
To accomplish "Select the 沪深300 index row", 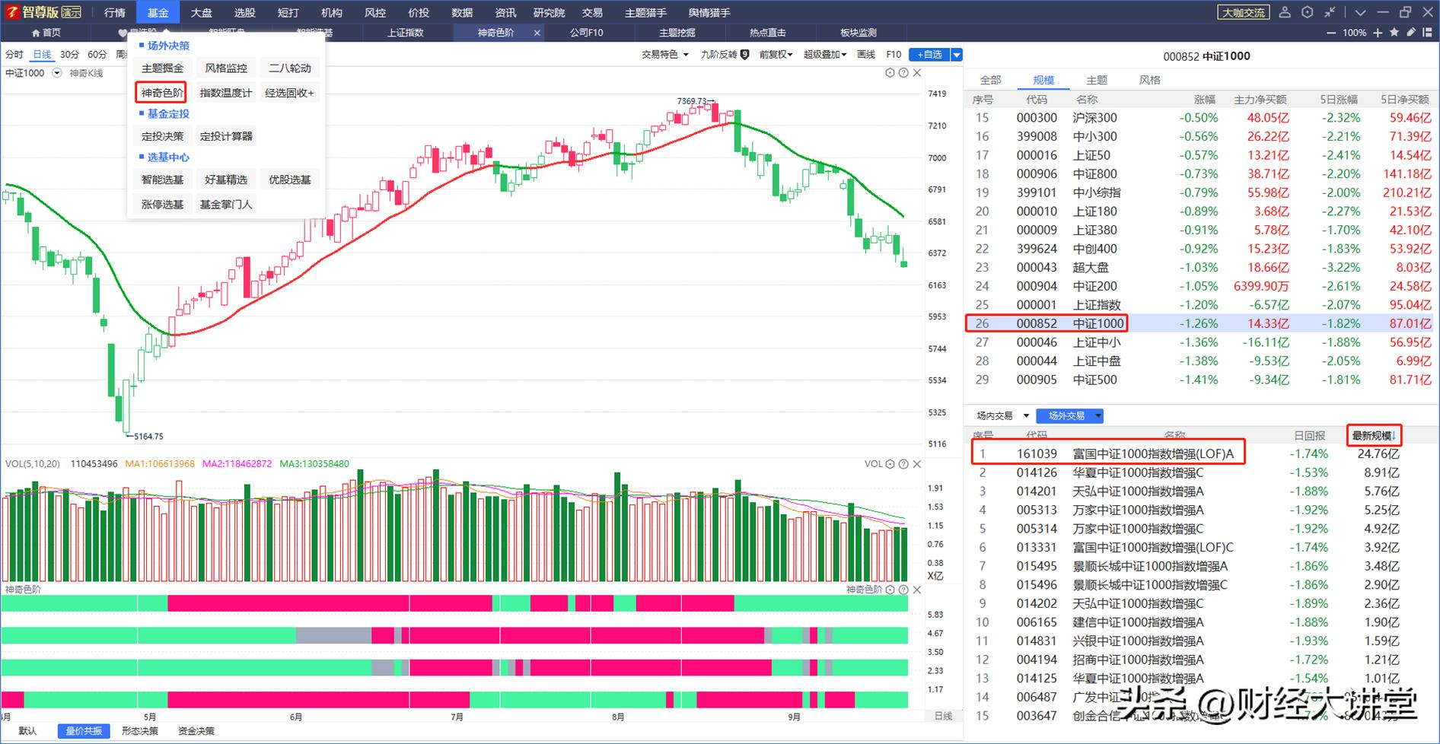I will (1094, 118).
